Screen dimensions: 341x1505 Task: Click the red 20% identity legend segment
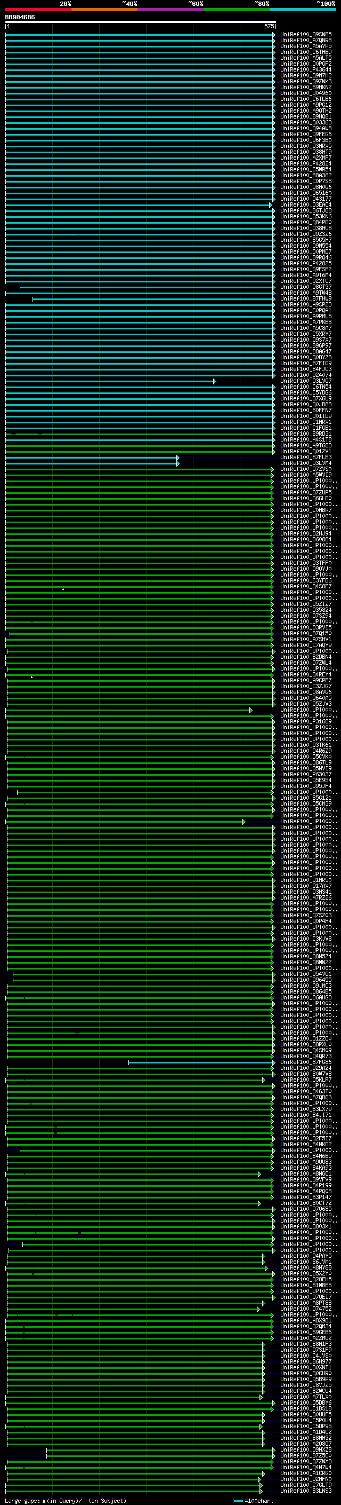point(38,10)
